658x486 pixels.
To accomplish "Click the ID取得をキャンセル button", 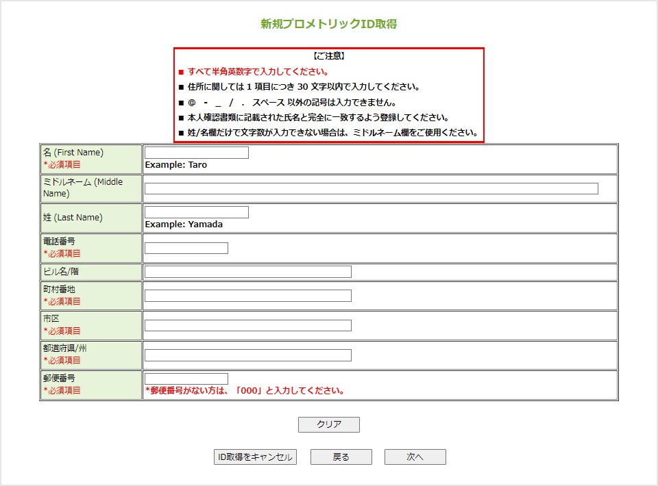I will tap(255, 457).
